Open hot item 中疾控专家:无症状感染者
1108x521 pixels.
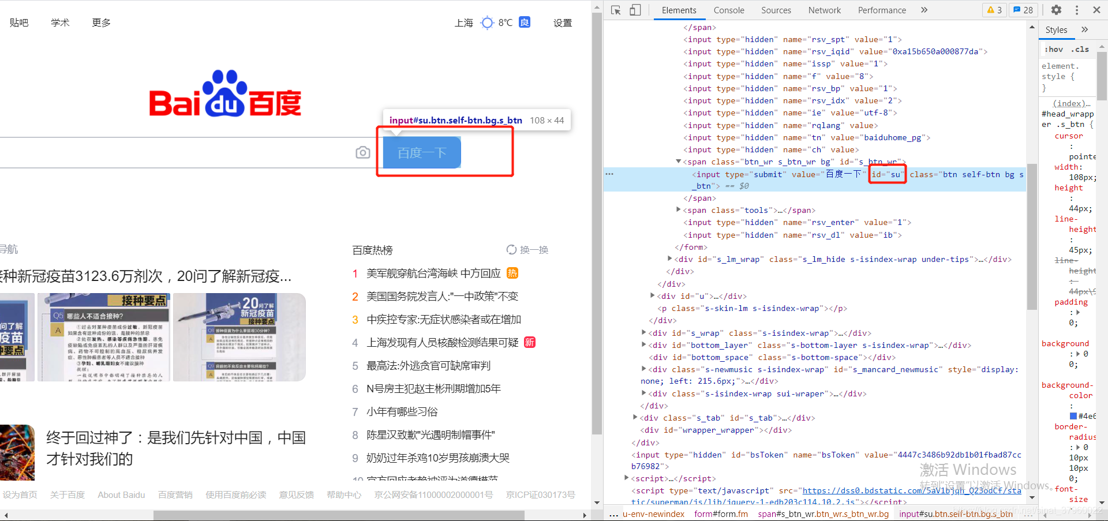[444, 319]
